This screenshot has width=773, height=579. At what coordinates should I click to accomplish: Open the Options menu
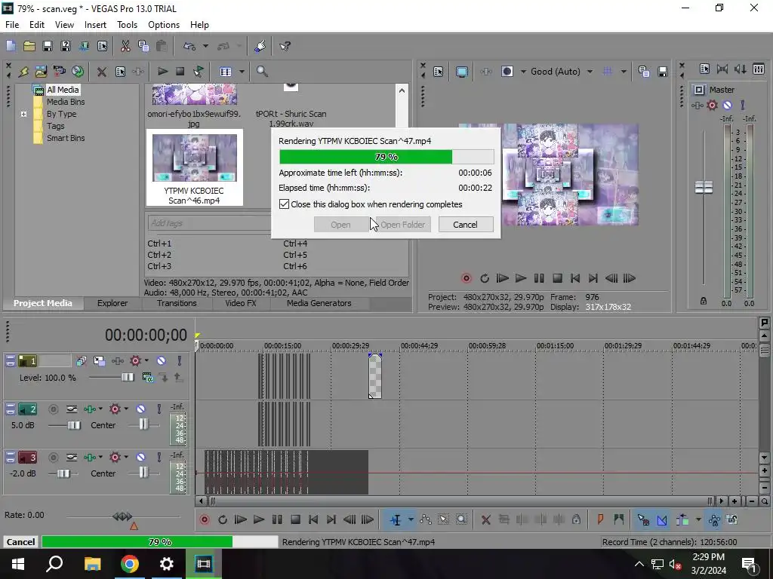click(x=164, y=25)
